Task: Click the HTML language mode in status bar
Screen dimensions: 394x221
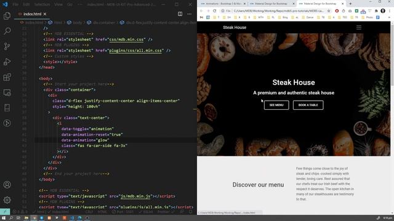Action: [x=102, y=212]
